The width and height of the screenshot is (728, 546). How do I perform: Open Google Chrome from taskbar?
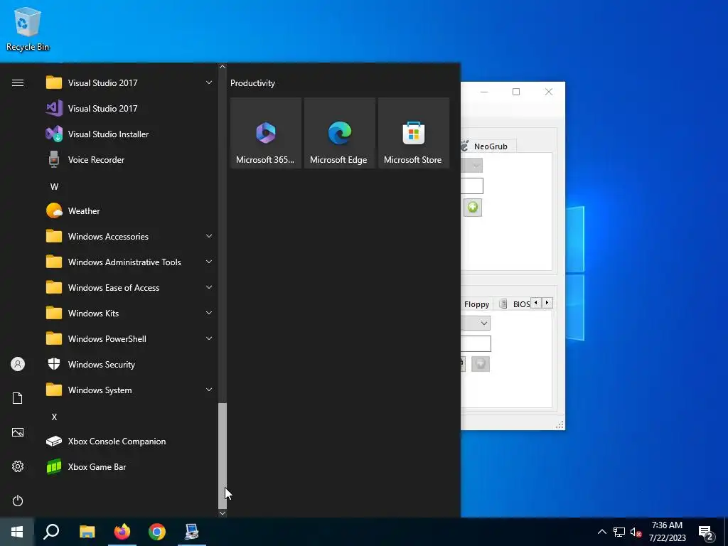click(x=157, y=532)
